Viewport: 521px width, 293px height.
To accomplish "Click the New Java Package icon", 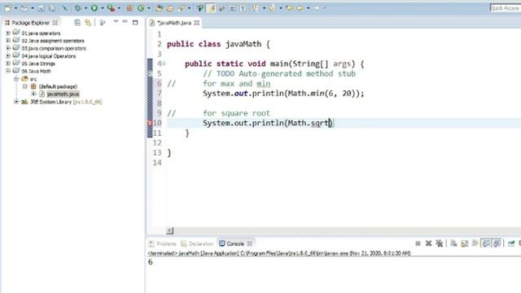I will [x=129, y=8].
